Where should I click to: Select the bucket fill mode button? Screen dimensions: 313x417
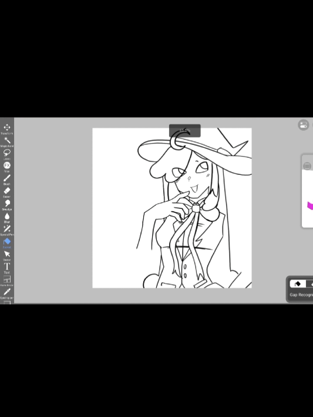[298, 284]
